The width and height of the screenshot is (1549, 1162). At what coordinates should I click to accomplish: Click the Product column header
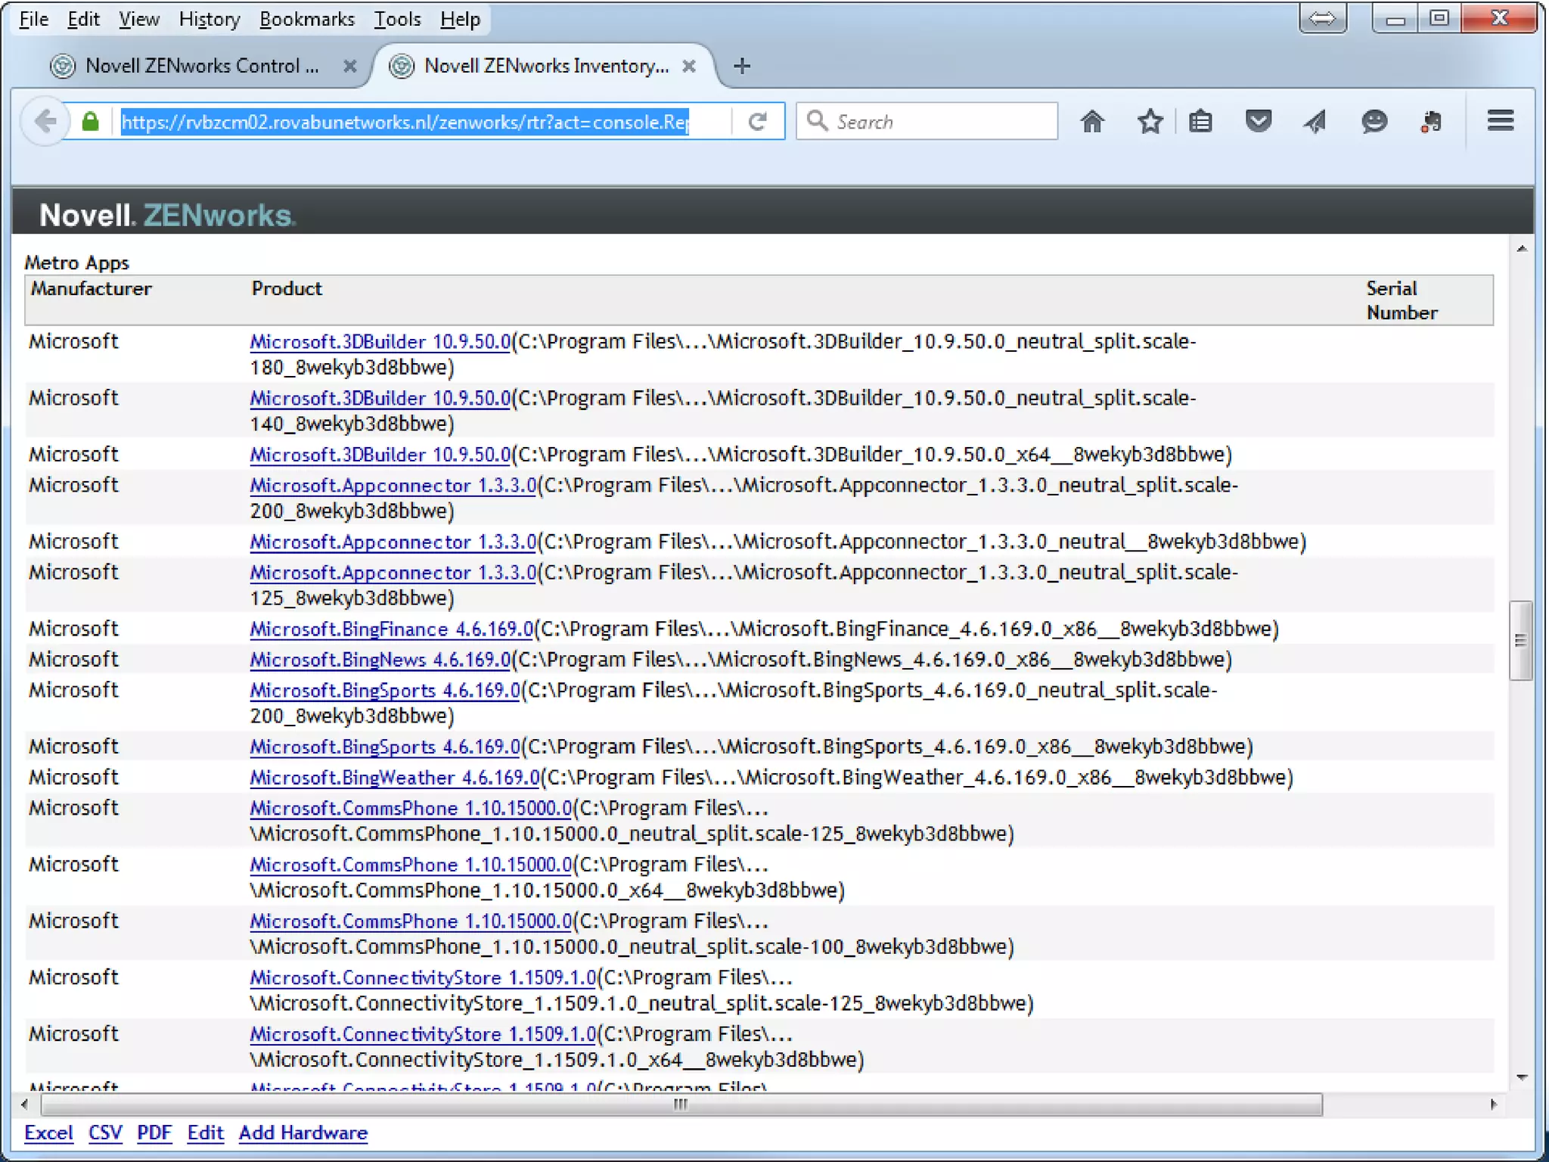click(287, 288)
